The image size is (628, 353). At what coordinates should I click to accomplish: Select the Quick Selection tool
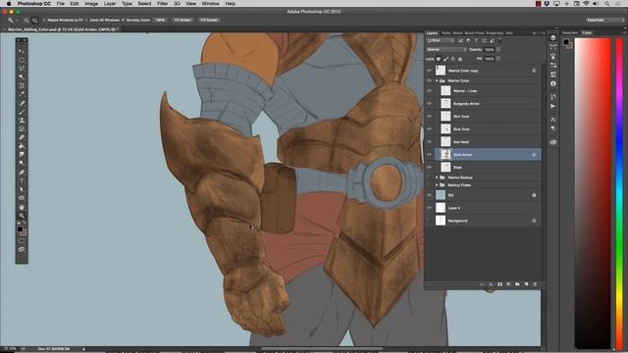click(22, 77)
